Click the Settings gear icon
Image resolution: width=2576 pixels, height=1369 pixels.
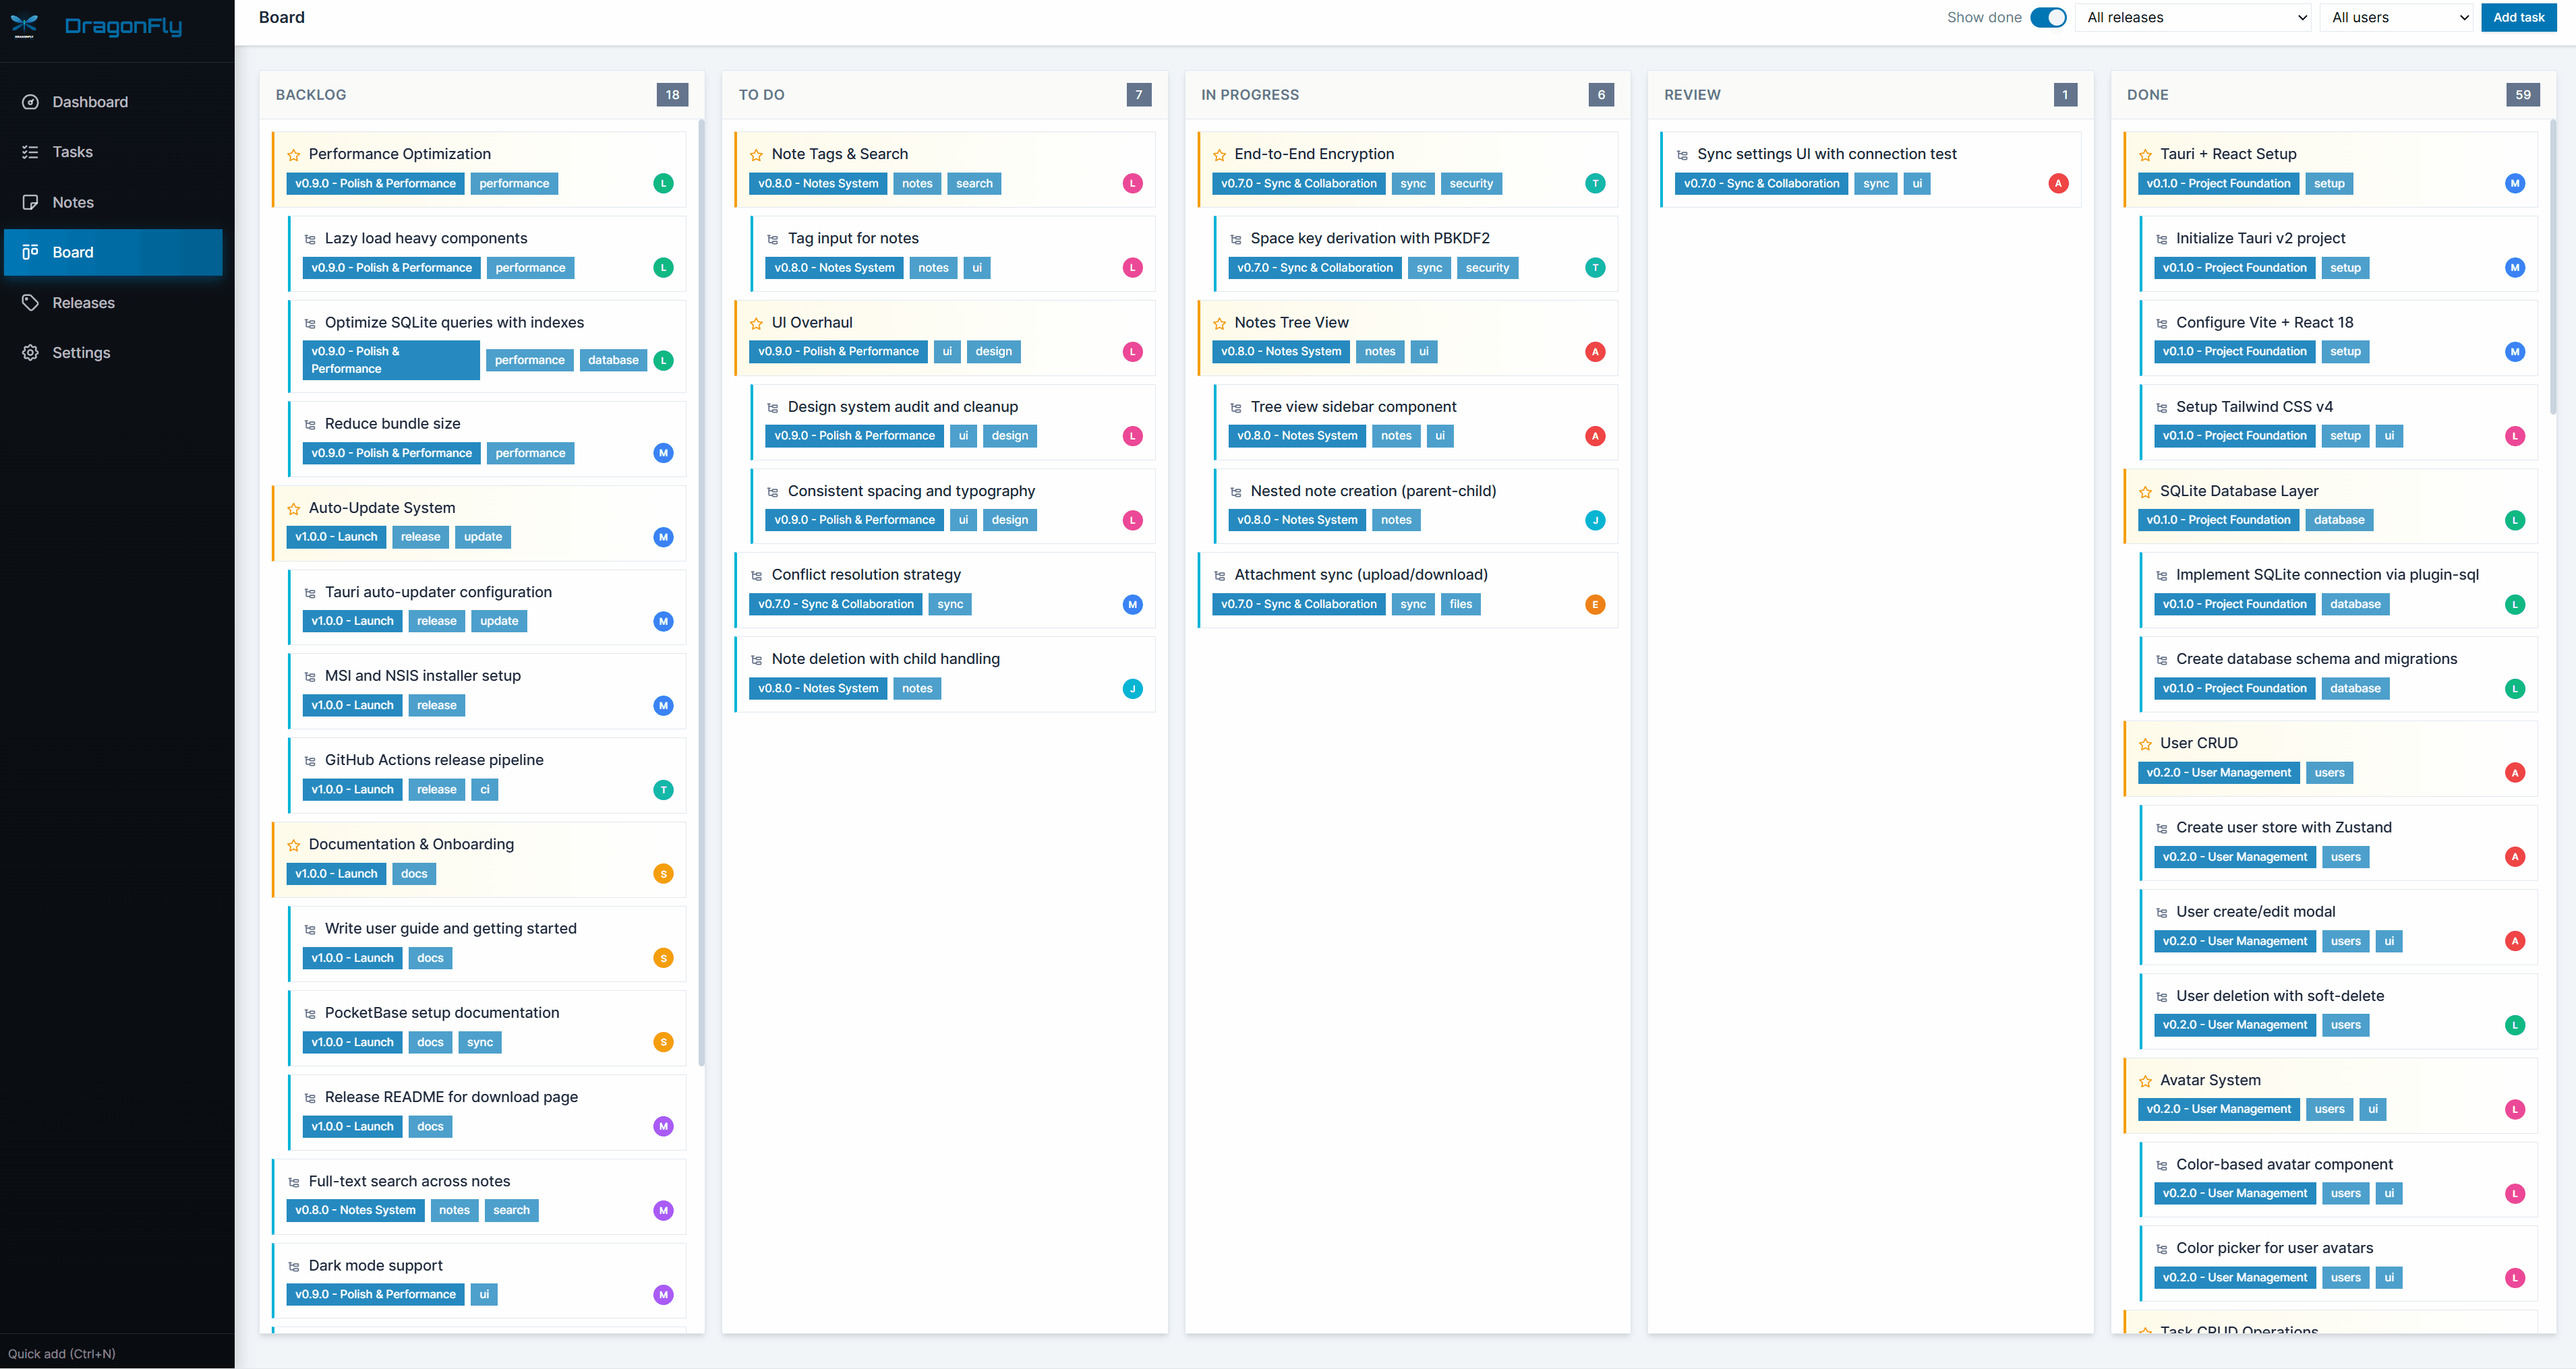coord(30,352)
